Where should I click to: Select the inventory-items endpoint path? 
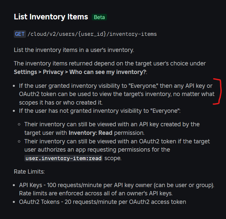92,34
